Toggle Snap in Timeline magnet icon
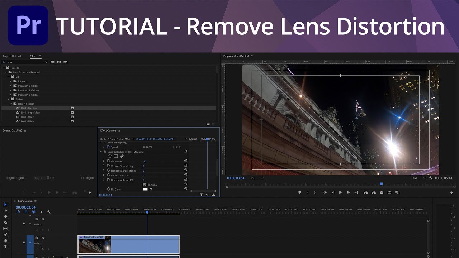 (26, 212)
